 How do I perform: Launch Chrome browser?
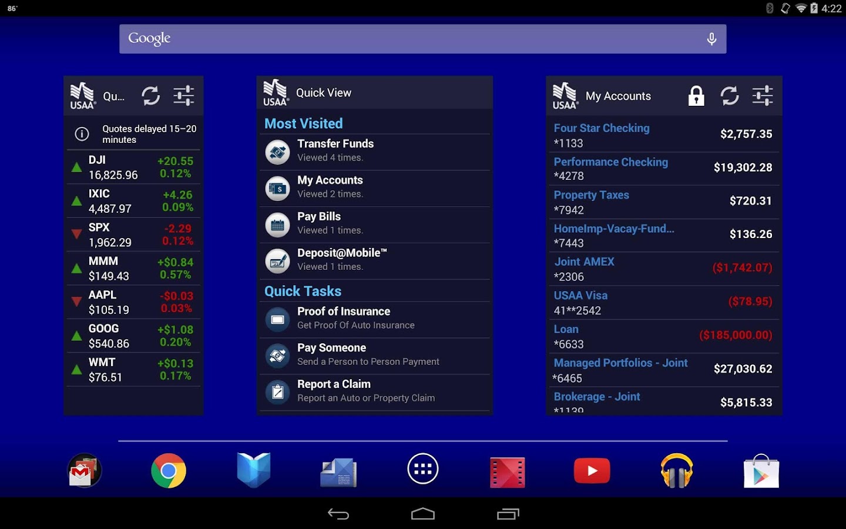coord(169,470)
